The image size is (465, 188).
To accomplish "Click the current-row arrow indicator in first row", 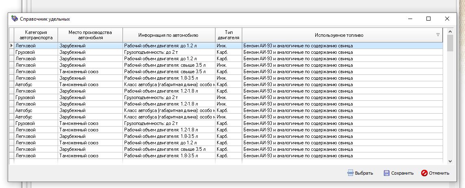I will click(11, 46).
